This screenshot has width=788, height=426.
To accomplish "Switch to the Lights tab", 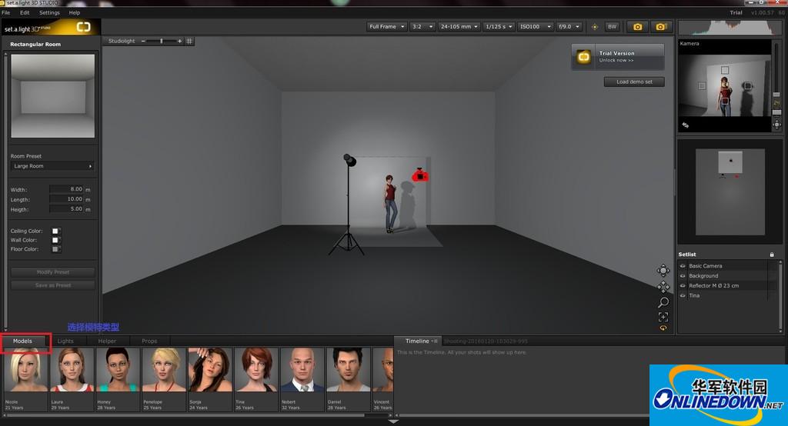I will pyautogui.click(x=65, y=341).
